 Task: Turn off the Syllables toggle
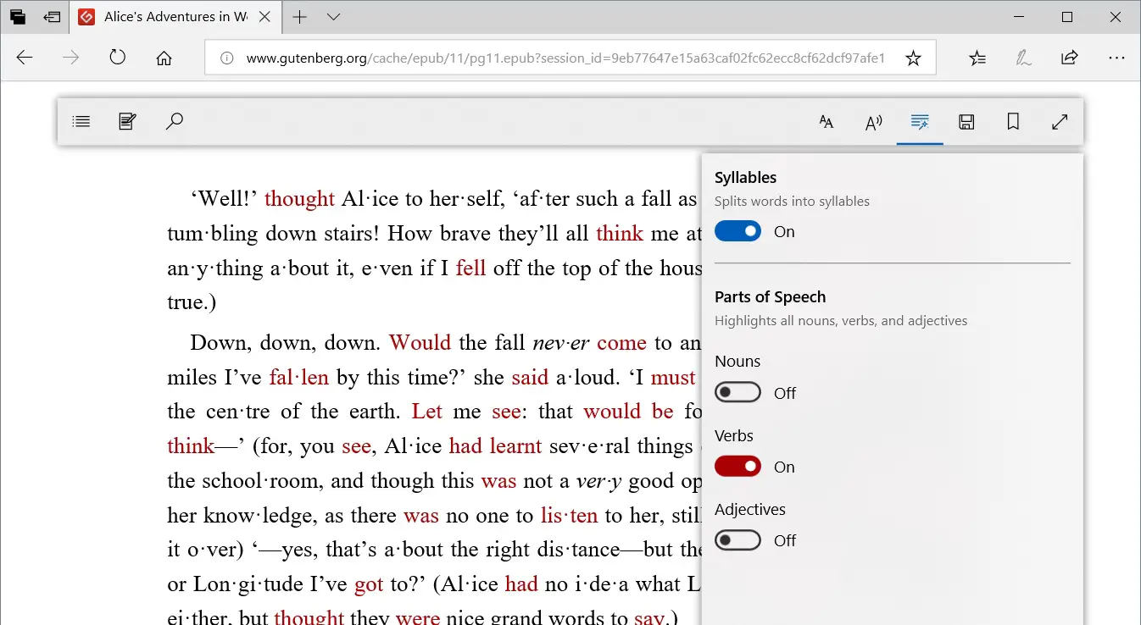point(737,231)
